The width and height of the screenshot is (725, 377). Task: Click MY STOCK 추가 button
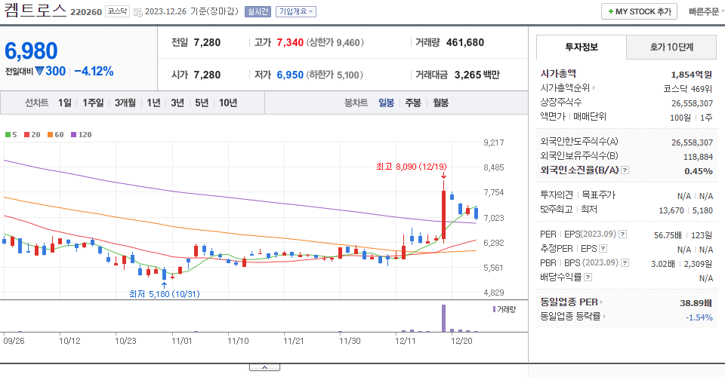(639, 11)
